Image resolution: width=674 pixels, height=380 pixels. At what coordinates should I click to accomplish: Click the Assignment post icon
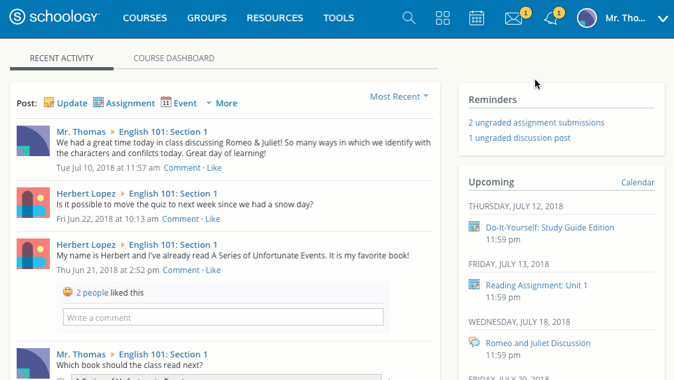tap(98, 103)
